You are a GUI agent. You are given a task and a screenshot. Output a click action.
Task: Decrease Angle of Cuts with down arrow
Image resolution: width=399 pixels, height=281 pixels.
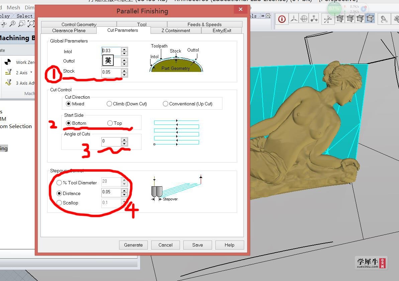click(x=124, y=144)
